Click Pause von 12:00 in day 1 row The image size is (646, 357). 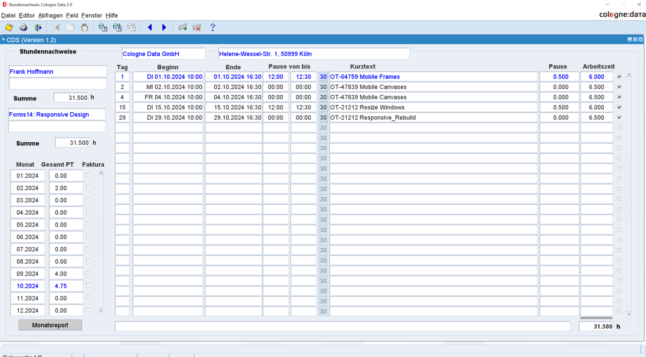point(276,77)
